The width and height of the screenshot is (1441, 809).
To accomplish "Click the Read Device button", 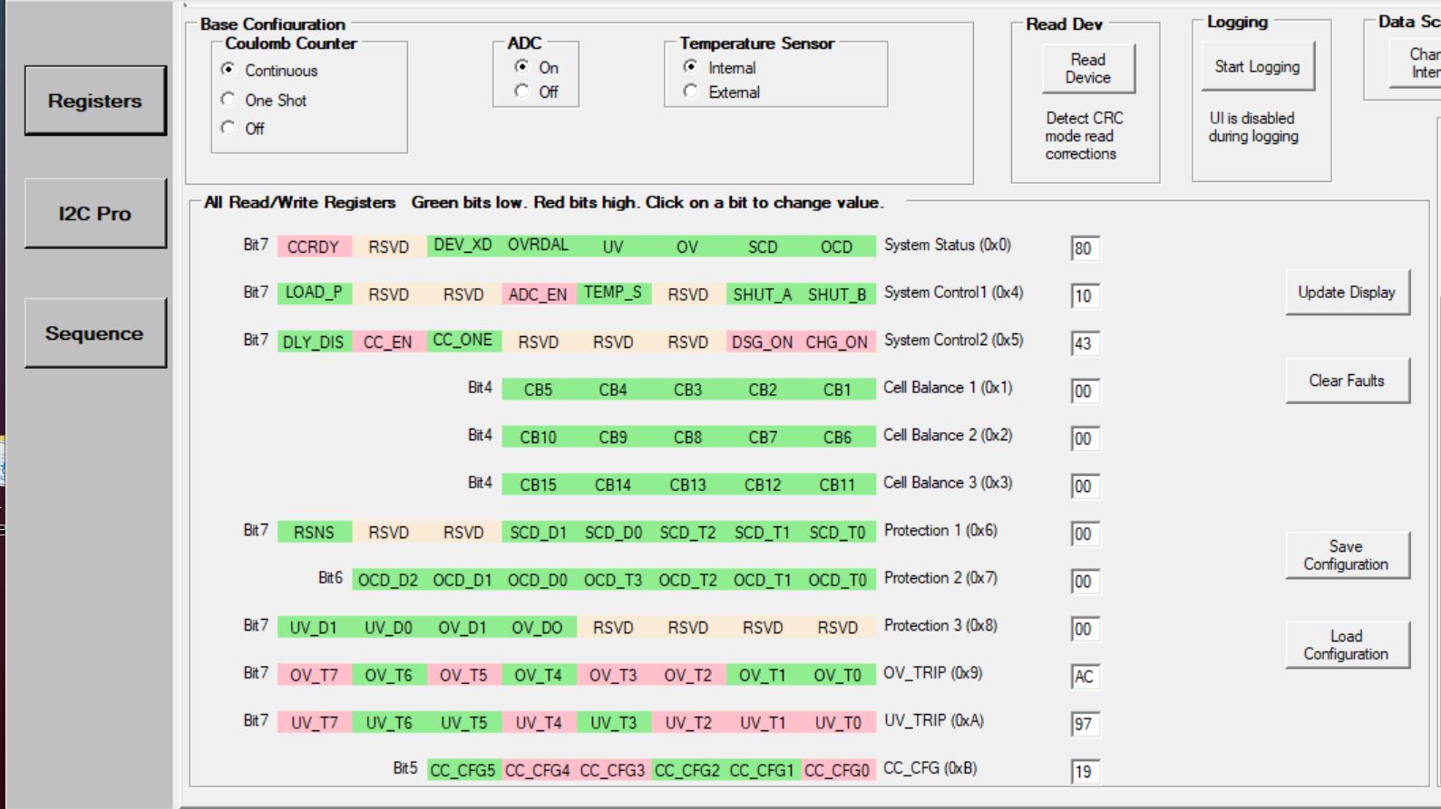I will pos(1088,69).
